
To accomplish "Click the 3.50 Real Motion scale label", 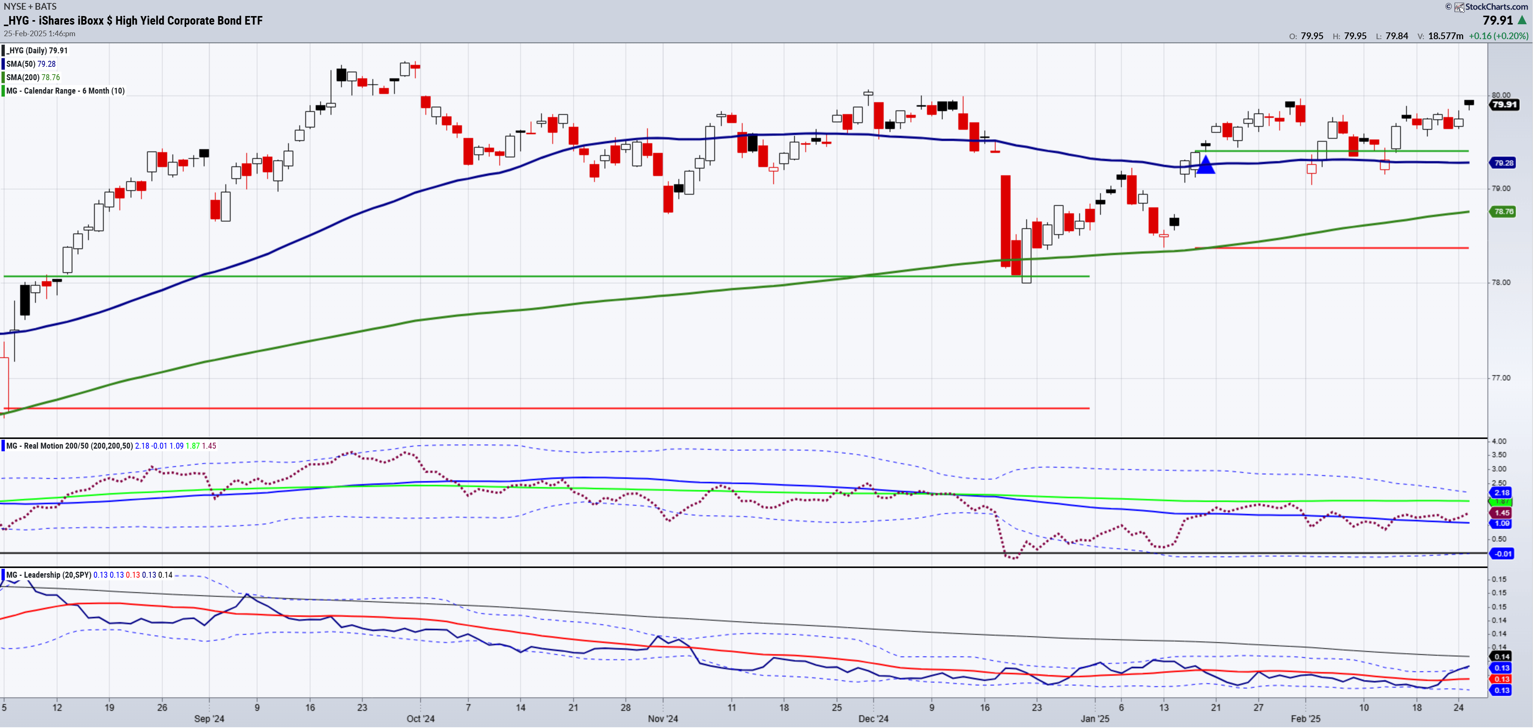I will tap(1499, 455).
